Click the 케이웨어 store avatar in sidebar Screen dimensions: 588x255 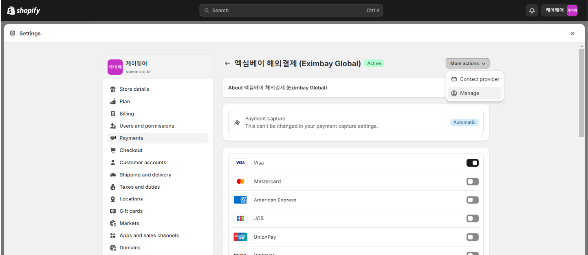pos(115,67)
